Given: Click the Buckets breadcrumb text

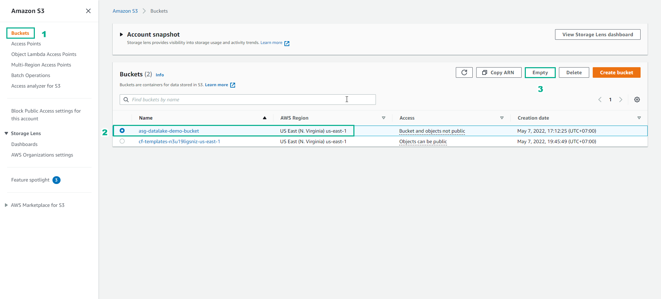Looking at the screenshot, I should tap(159, 11).
